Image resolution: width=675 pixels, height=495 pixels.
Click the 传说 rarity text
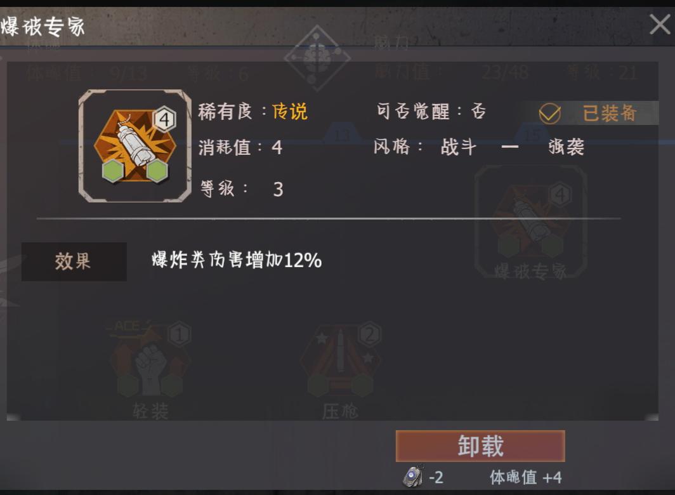pyautogui.click(x=290, y=112)
